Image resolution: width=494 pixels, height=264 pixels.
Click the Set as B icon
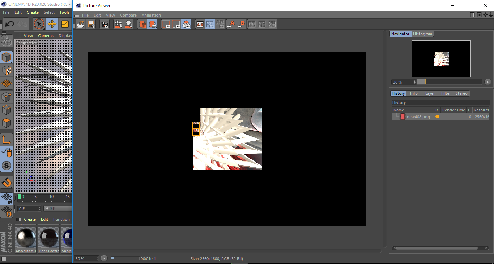241,24
